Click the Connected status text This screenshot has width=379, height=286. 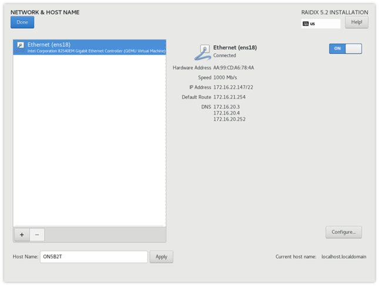(224, 55)
